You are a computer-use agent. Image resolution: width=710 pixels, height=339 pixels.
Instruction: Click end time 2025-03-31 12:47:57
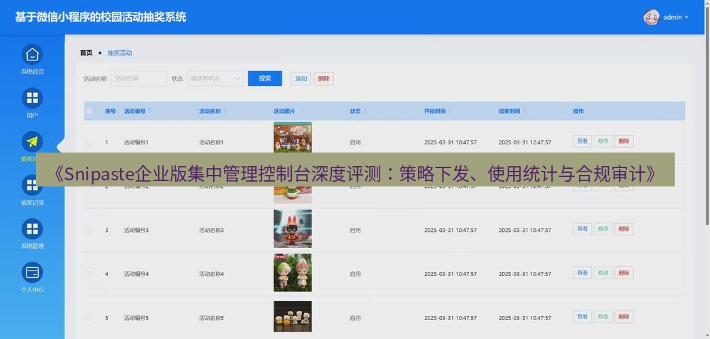coord(525,142)
